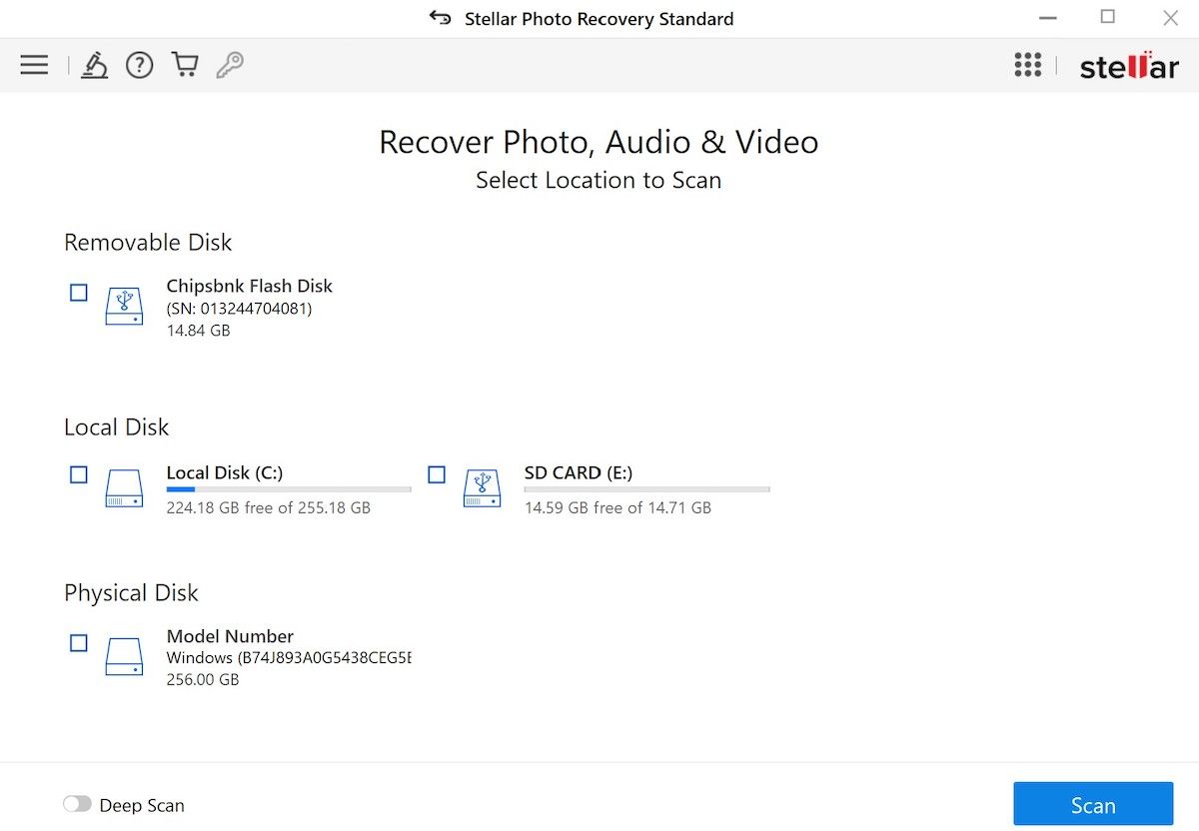Enable the Deep Scan toggle
The image size is (1199, 831).
[x=77, y=804]
